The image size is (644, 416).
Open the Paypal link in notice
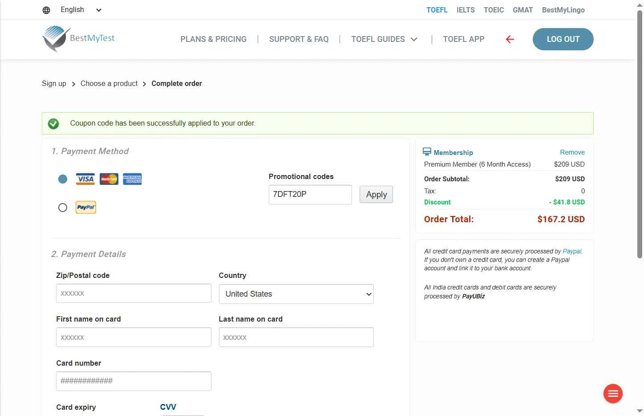pos(571,251)
